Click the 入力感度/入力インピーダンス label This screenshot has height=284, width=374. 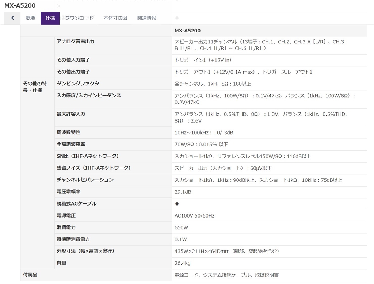[x=89, y=95]
